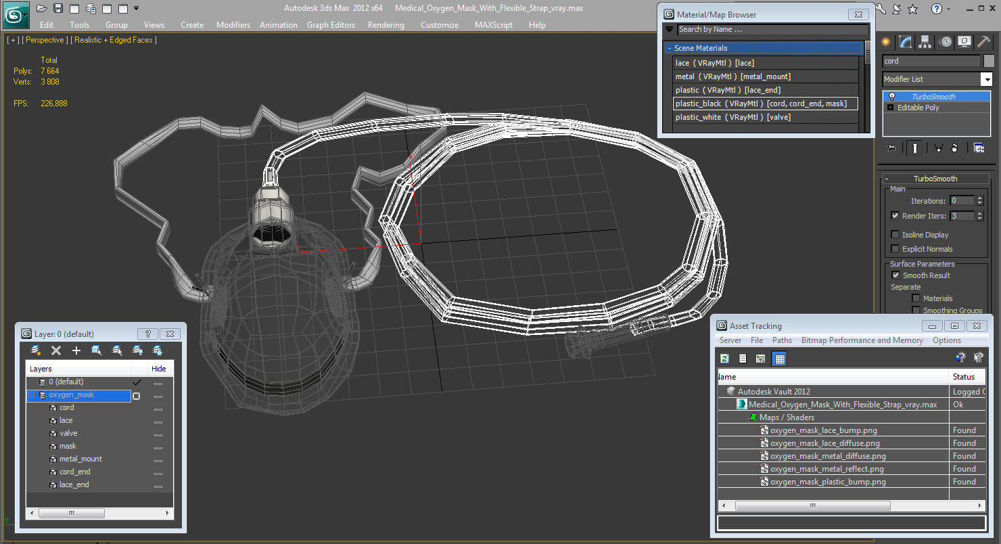This screenshot has height=544, width=1001.
Task: Increase Iterations spinner value
Action: (979, 198)
